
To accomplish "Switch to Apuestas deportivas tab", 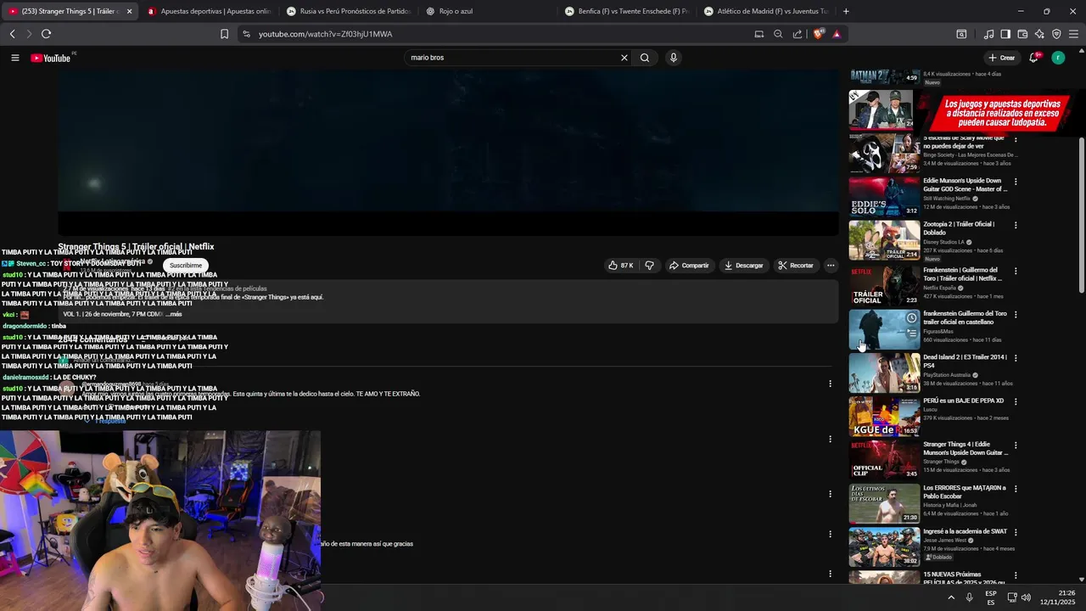I will pos(209,11).
